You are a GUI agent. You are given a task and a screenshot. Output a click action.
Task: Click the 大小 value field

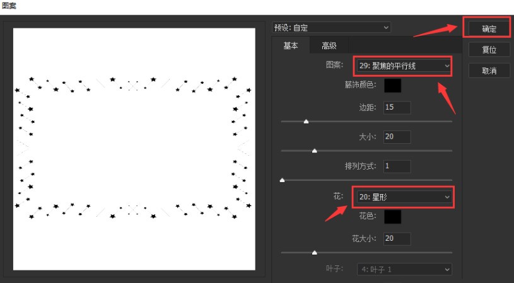(x=397, y=137)
